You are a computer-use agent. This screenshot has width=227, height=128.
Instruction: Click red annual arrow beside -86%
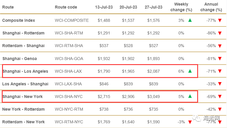[220, 33]
